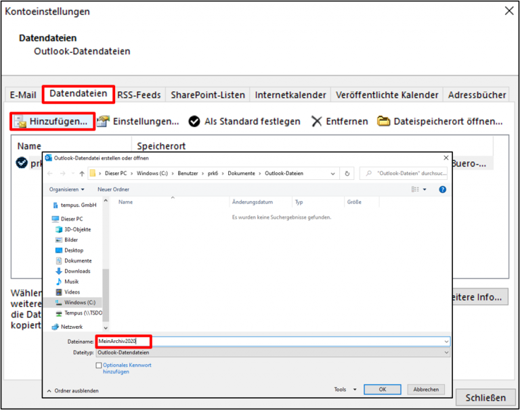Open the blue help icon
This screenshot has height=410, width=520.
tap(442, 189)
